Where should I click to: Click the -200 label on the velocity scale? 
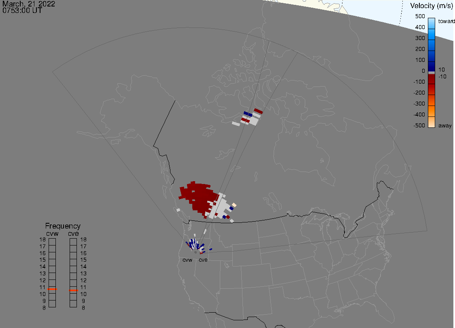[419, 93]
